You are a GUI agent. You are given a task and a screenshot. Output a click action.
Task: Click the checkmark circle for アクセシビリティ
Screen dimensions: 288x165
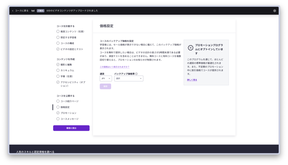tap(58, 82)
